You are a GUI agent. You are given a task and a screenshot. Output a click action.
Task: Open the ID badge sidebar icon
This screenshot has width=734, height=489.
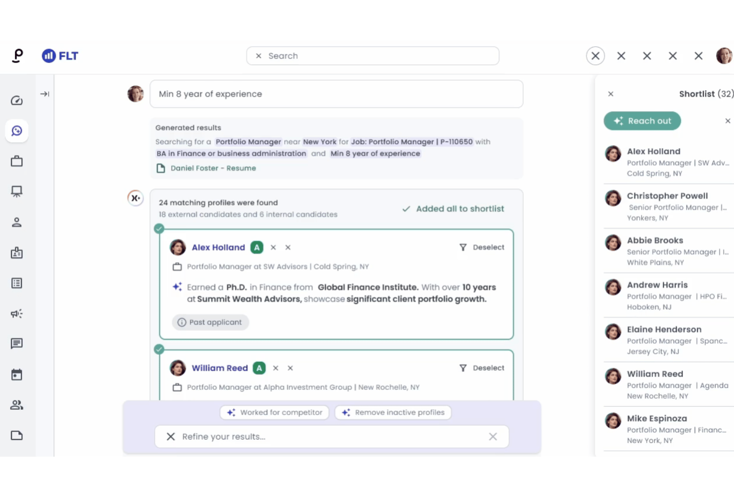(x=17, y=253)
